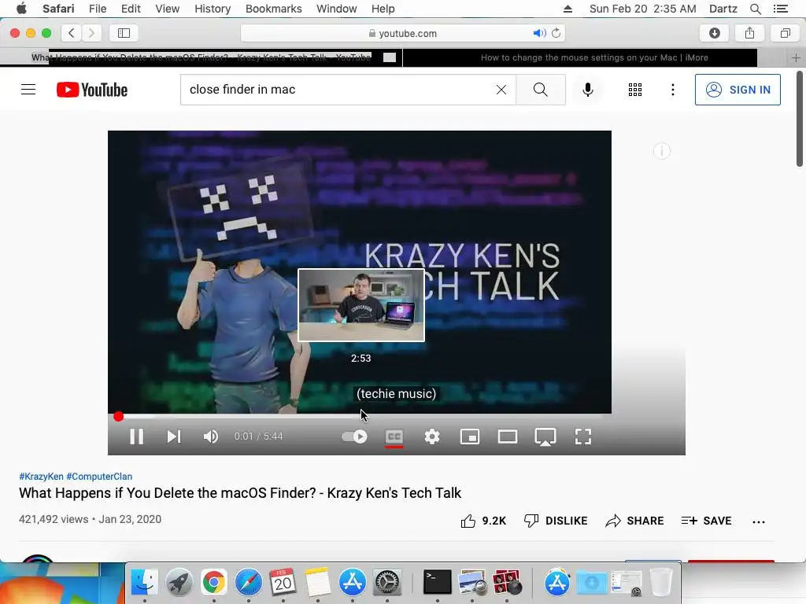Like the video with 9.2K likes
The width and height of the screenshot is (806, 604).
tap(483, 521)
